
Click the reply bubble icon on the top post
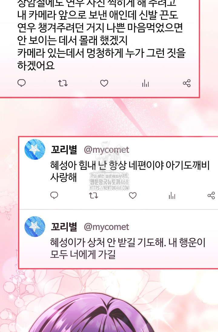click(21, 83)
